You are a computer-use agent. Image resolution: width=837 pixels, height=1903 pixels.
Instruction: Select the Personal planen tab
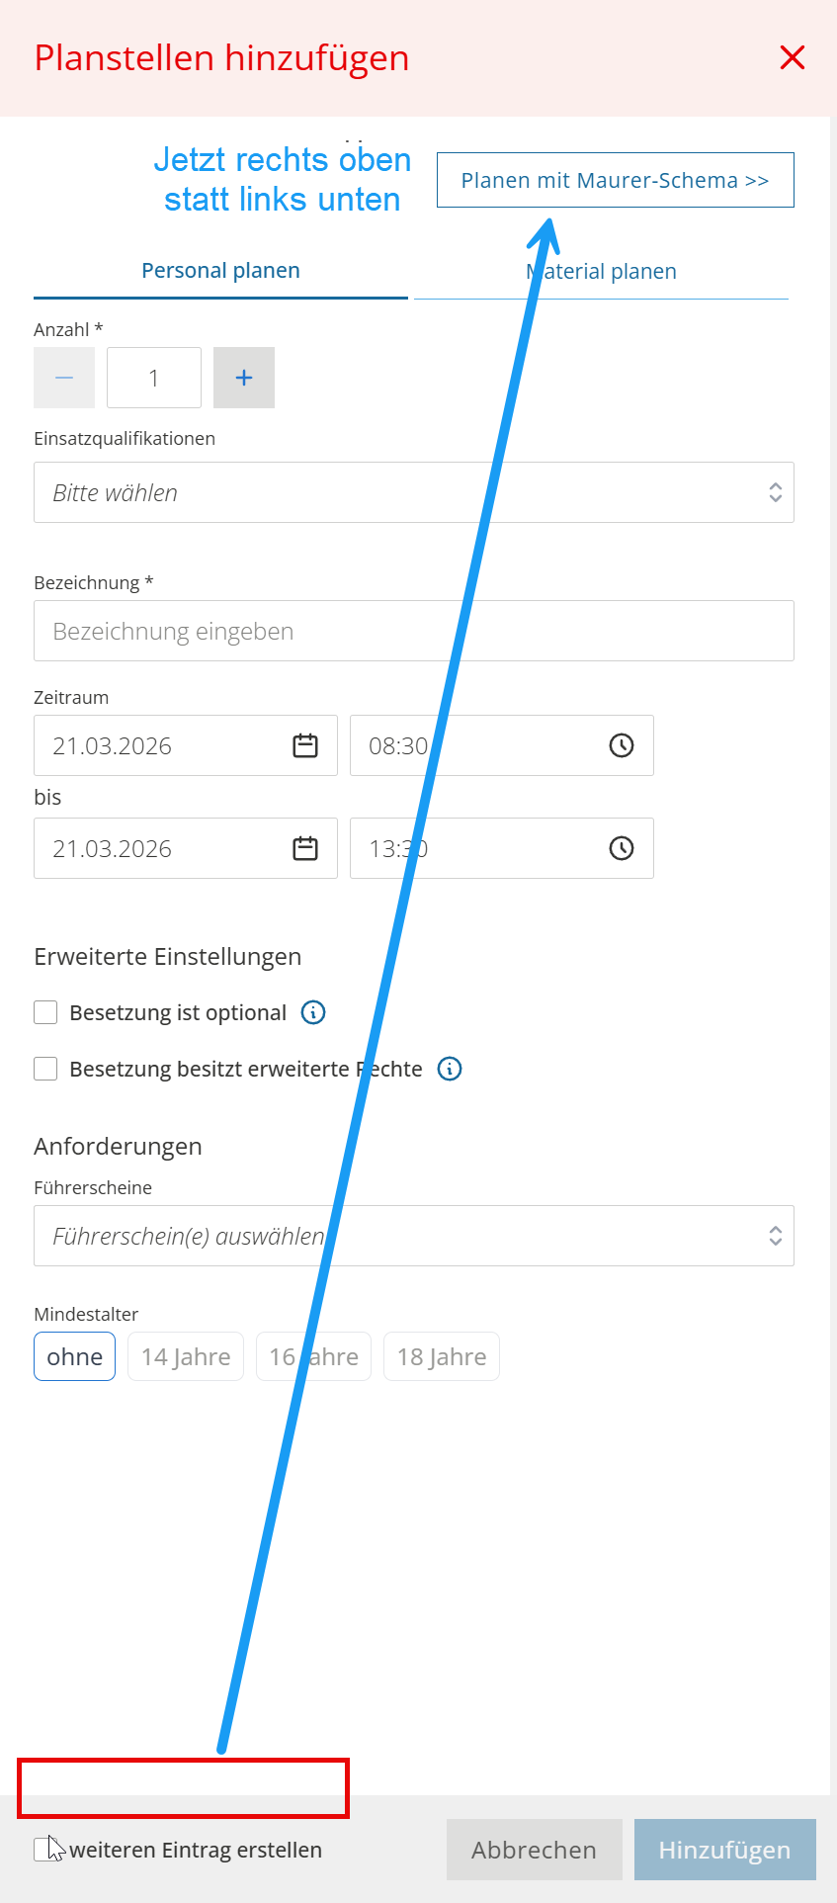220,271
